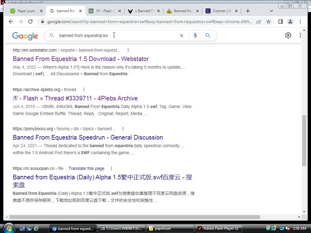The image size is (311, 233).
Task: Open the 7-Zip C:\Users taskbar window
Action: click(121, 228)
